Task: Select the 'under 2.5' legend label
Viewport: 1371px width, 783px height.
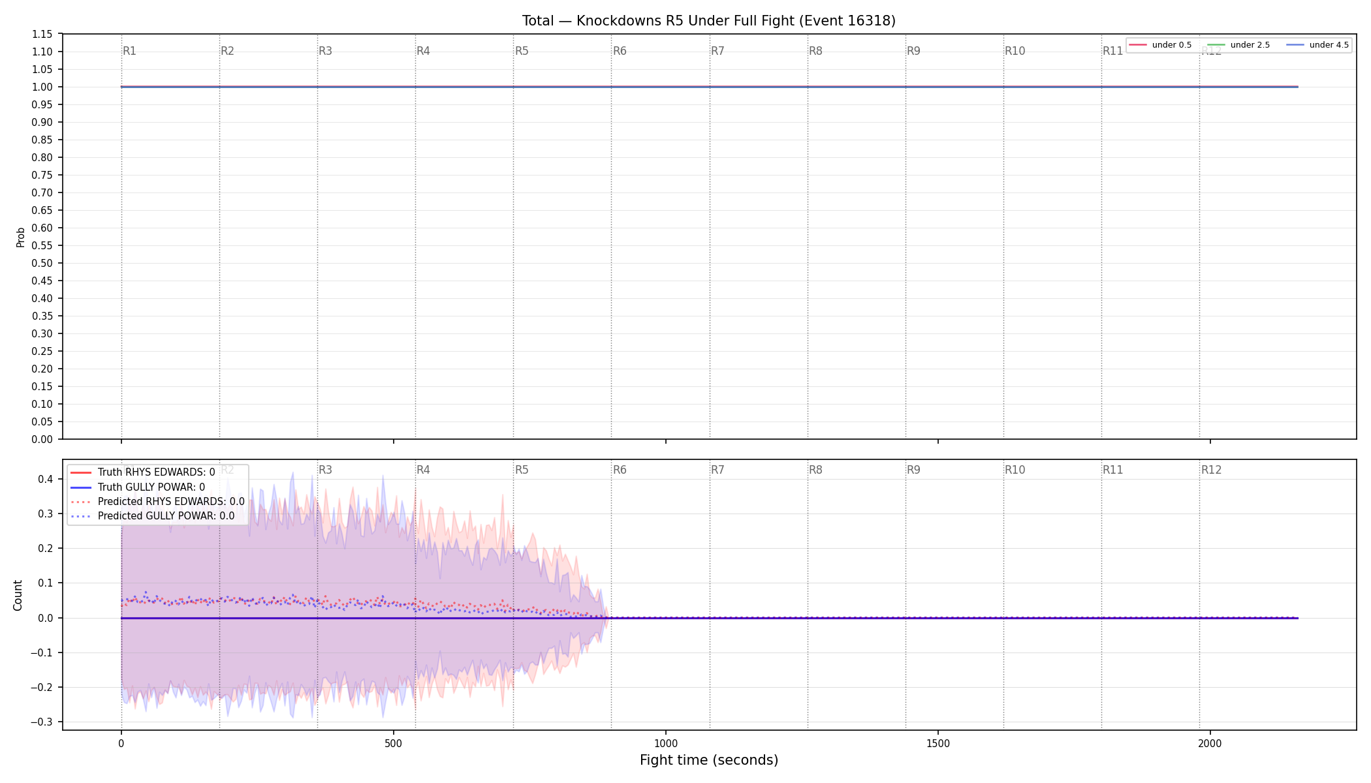Action: (x=1250, y=45)
